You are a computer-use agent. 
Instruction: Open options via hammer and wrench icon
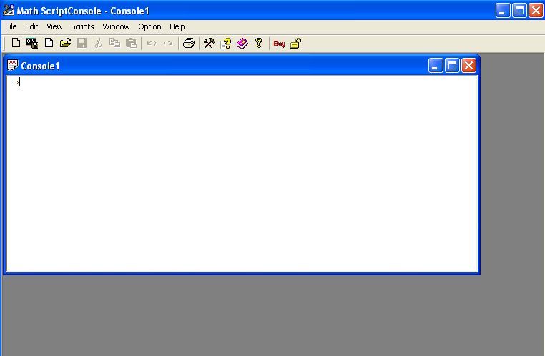(x=210, y=43)
